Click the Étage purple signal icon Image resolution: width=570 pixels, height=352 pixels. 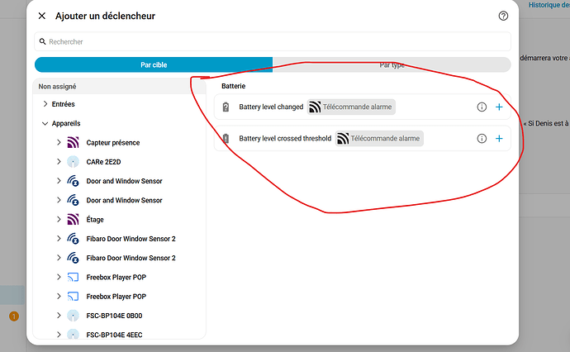point(73,219)
